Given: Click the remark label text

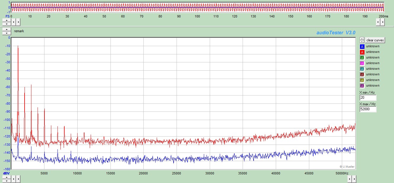Looking at the screenshot, I should click(x=19, y=31).
